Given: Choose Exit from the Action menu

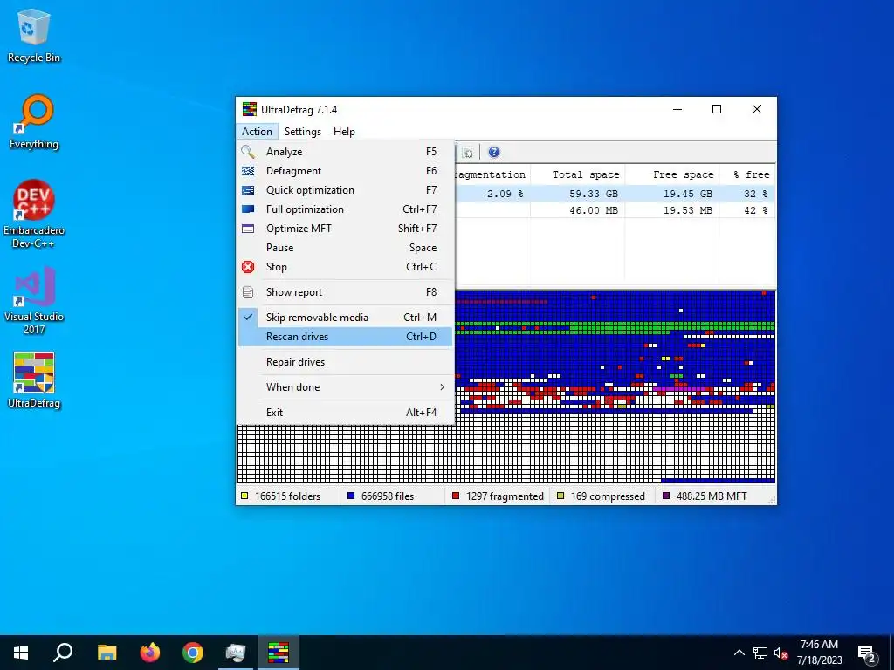Looking at the screenshot, I should pyautogui.click(x=346, y=413).
